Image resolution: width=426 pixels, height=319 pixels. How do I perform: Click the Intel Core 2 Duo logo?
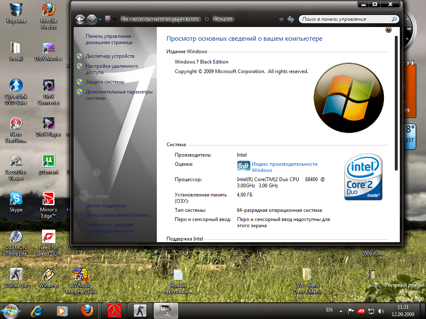tap(363, 177)
